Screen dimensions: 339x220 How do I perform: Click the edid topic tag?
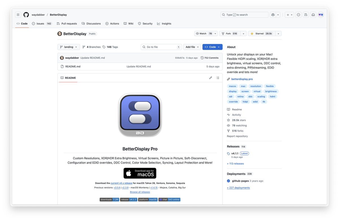pos(255,102)
